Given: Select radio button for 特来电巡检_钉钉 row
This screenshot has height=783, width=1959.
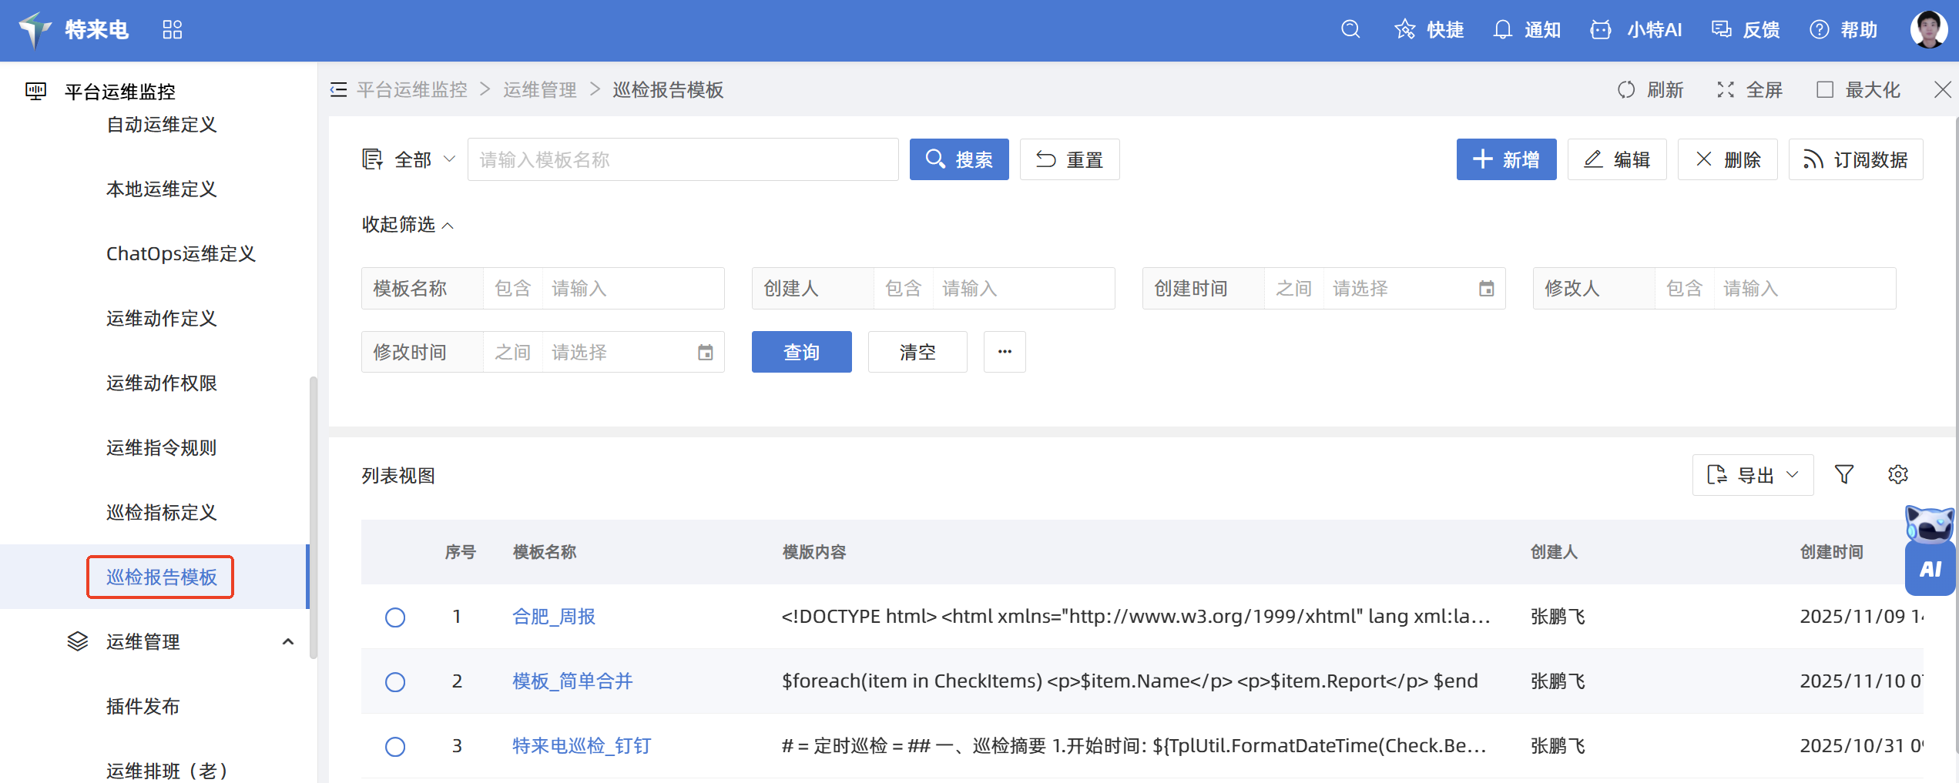Looking at the screenshot, I should (395, 747).
